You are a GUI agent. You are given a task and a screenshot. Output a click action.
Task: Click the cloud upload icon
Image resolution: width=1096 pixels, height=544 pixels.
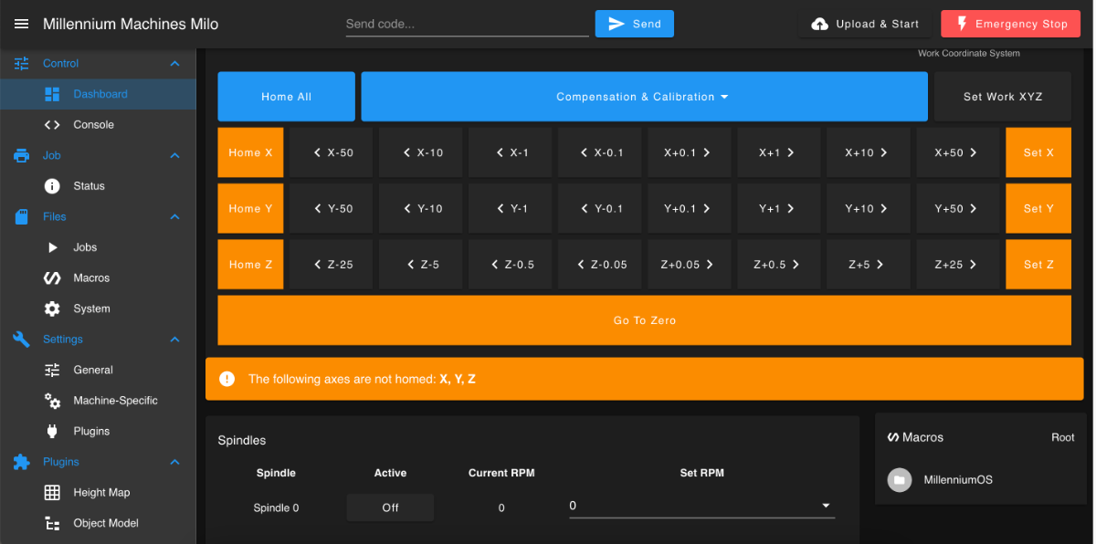point(819,25)
